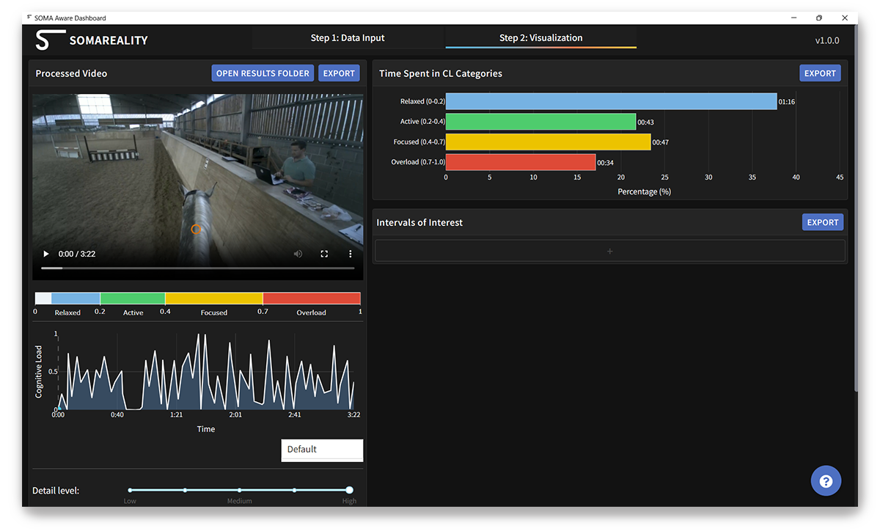Set detail level slider to Medium
Viewport: 880px width, 531px height.
240,490
